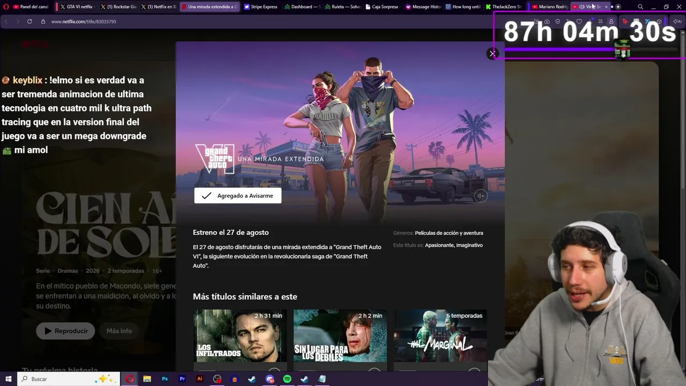The height and width of the screenshot is (386, 686).
Task: Click the browser back arrow
Action: 6,21
